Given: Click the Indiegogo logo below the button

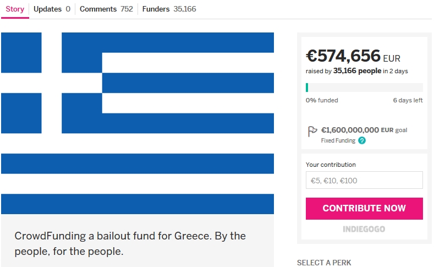Looking at the screenshot, I should (364, 229).
